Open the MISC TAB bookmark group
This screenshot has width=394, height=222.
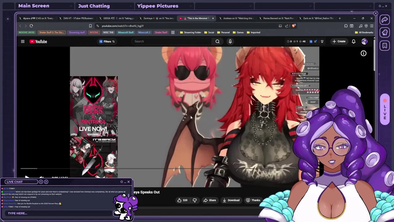(x=108, y=32)
